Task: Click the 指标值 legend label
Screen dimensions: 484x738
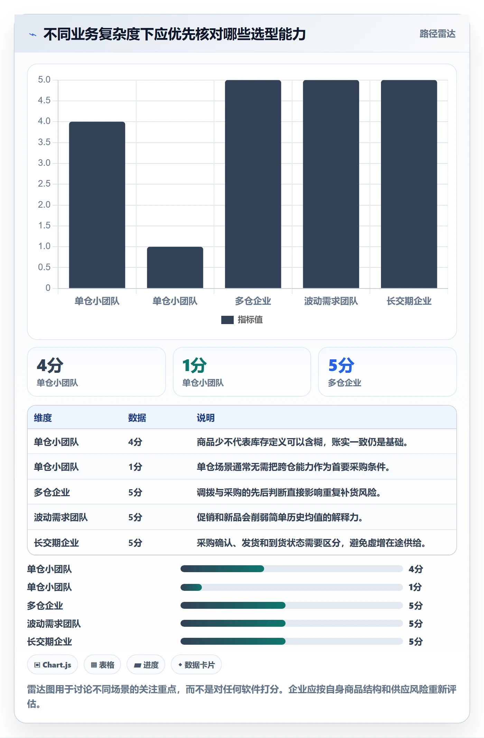Action: tap(250, 320)
